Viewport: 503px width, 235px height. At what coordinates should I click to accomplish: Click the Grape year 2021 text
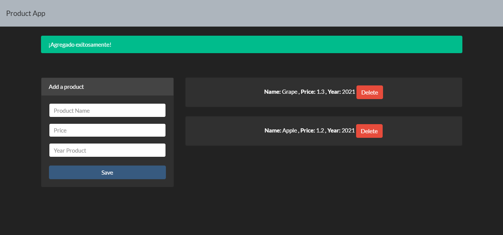coord(349,92)
